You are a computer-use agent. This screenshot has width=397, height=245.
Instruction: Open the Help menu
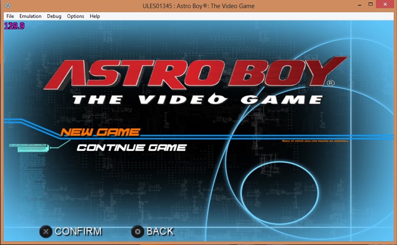tap(95, 16)
